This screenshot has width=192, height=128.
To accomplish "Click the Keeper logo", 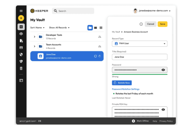I will (39, 11).
